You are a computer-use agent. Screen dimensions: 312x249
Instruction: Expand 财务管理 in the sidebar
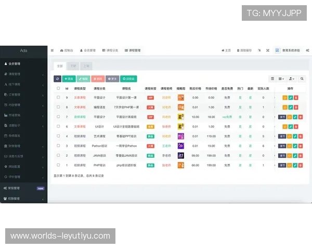(x=24, y=146)
